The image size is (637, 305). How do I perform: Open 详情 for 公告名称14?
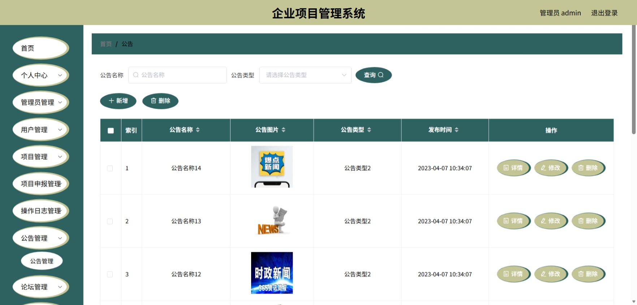coord(513,168)
